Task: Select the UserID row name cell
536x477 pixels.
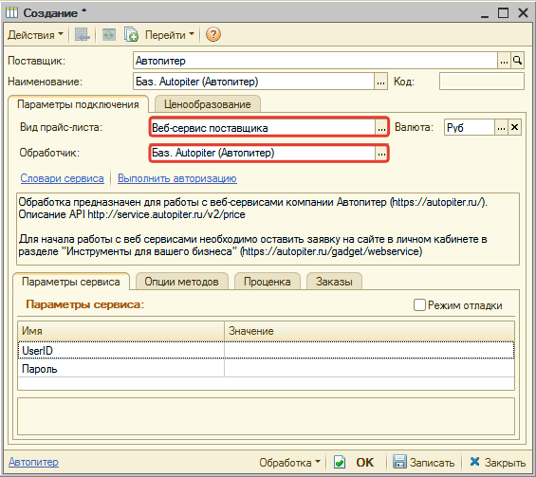Action: (x=121, y=351)
